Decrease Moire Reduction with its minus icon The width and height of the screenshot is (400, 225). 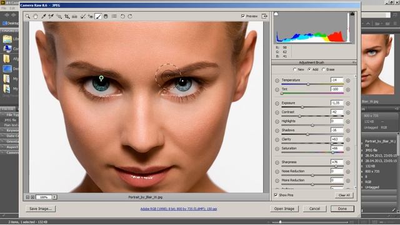[277, 181]
